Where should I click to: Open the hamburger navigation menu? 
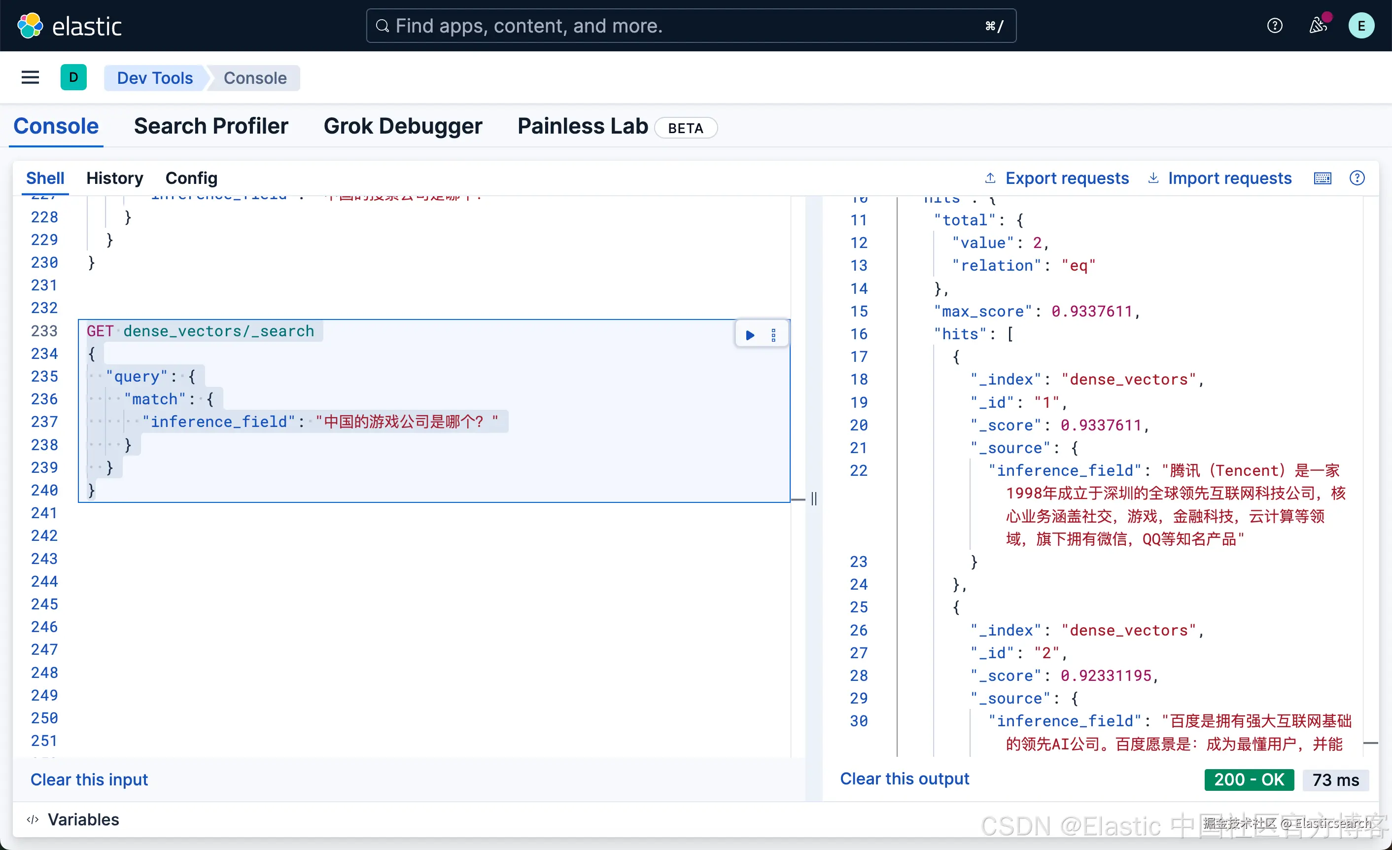click(30, 77)
